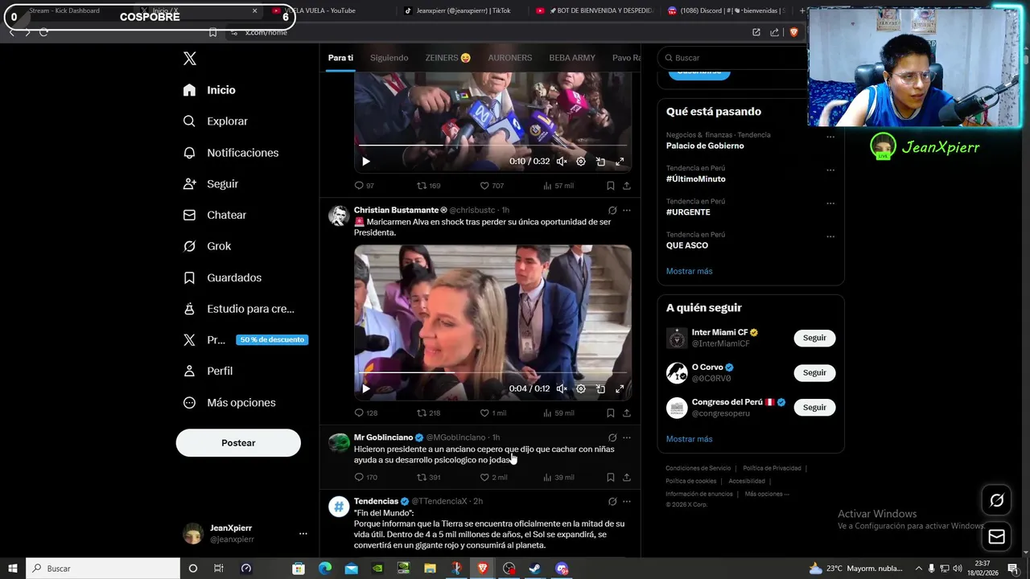Viewport: 1030px width, 579px height.
Task: Switch to the BEBA ARMY tab
Action: 572,58
